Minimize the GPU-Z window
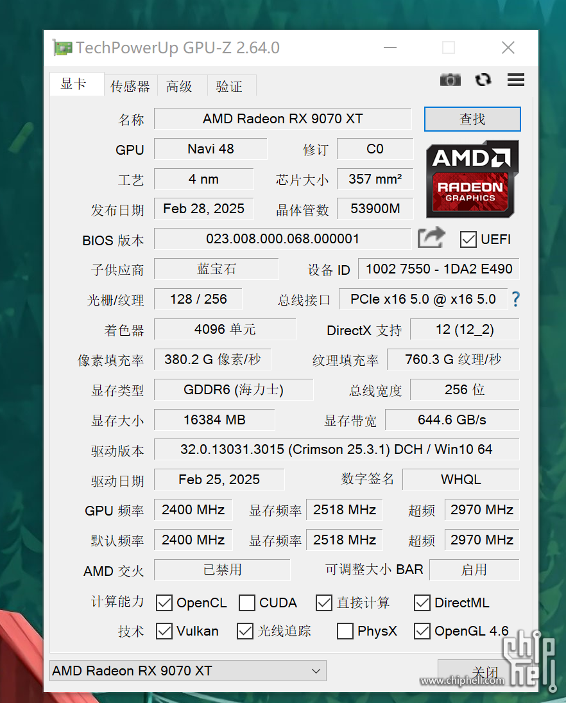This screenshot has width=566, height=703. [x=390, y=48]
